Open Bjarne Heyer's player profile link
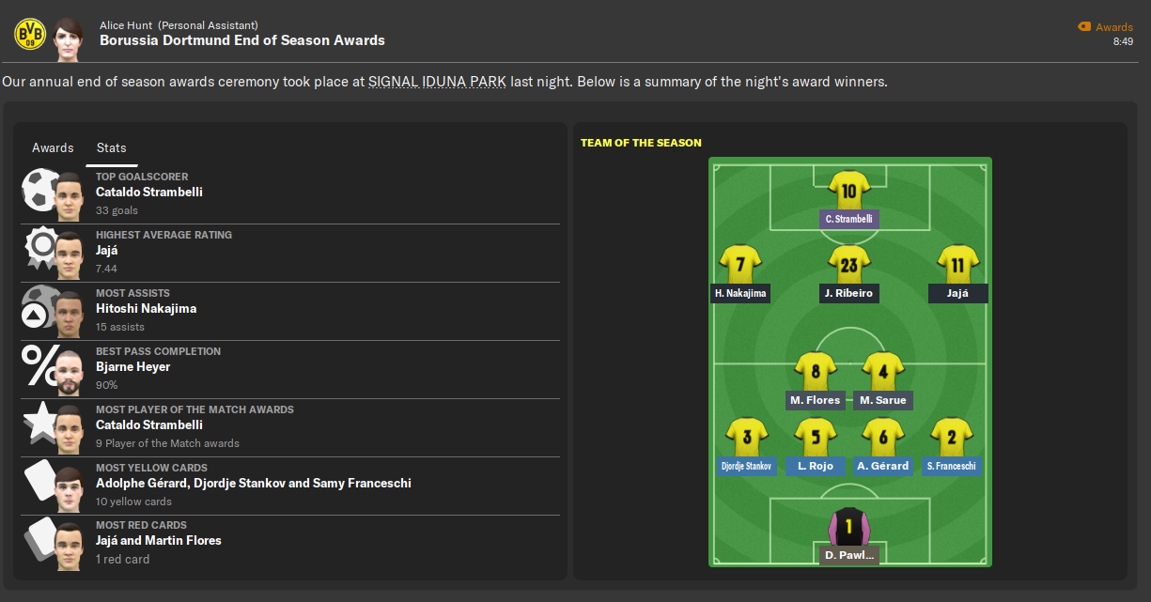 tap(132, 366)
